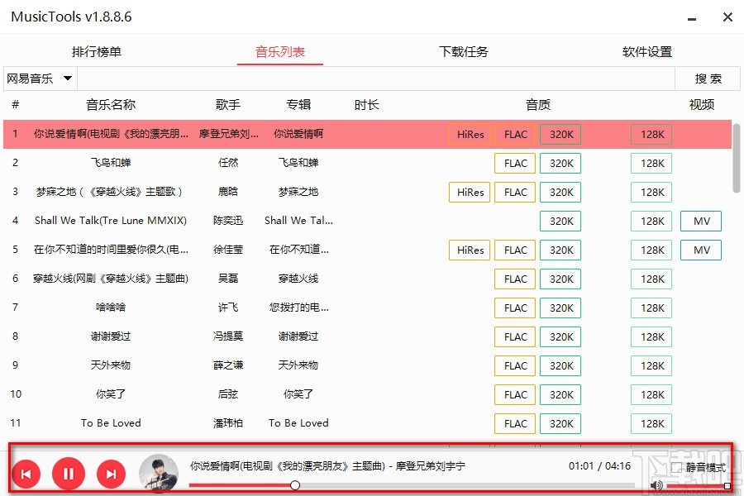Play MV of 在你不知道的时间里爱你很久
This screenshot has height=496, width=744.
(x=700, y=250)
